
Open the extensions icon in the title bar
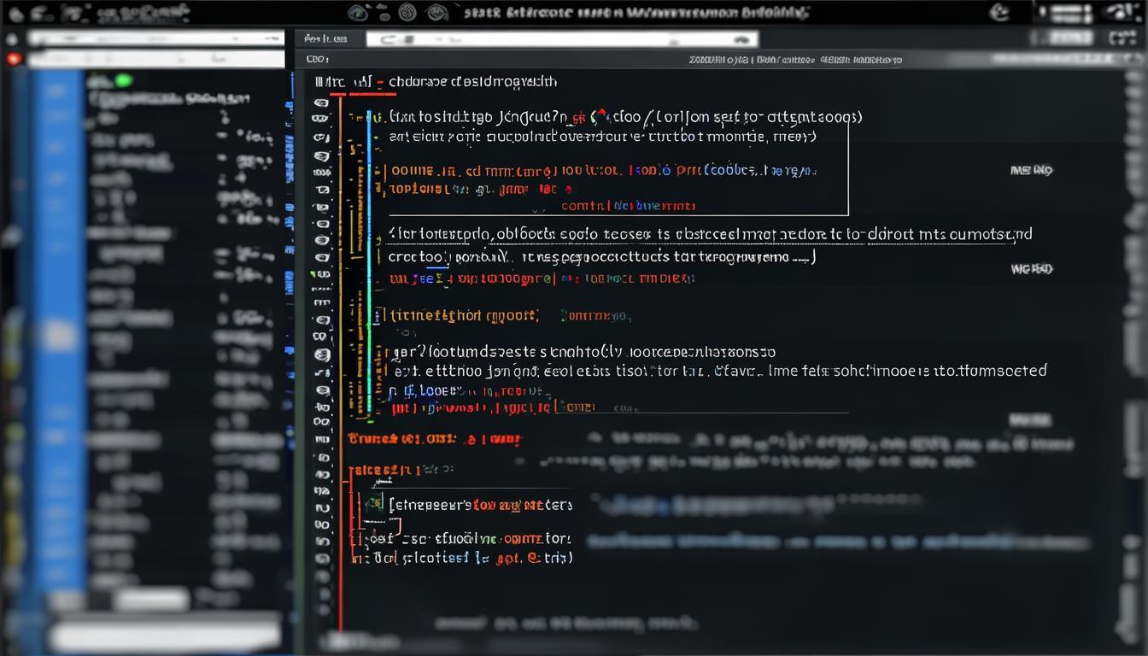408,12
